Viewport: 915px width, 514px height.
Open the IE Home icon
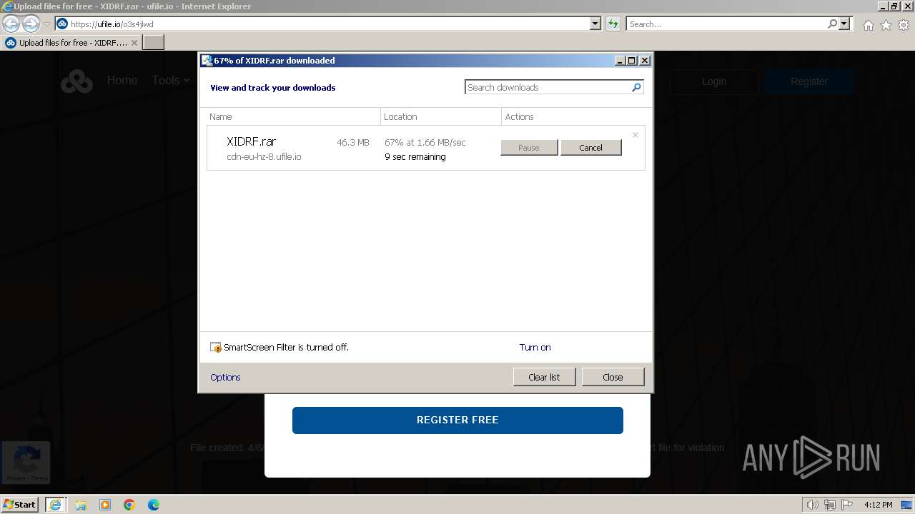(868, 25)
